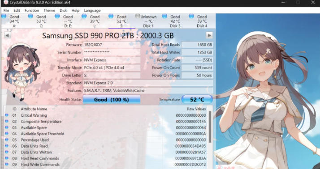Click Total Host Reads value 1650 GB
Viewport: 320px width, 169px height.
click(197, 45)
